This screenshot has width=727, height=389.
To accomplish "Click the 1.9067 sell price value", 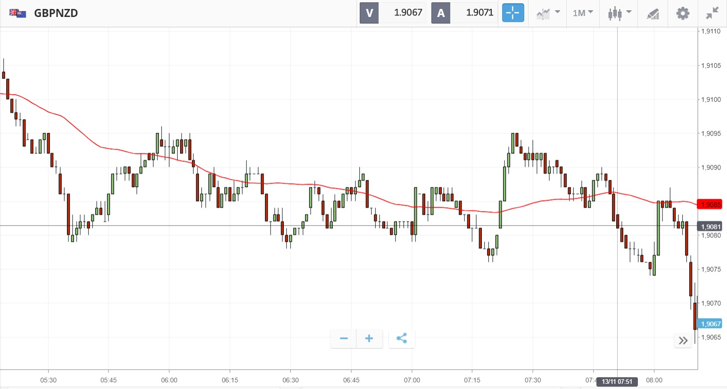I will (408, 13).
